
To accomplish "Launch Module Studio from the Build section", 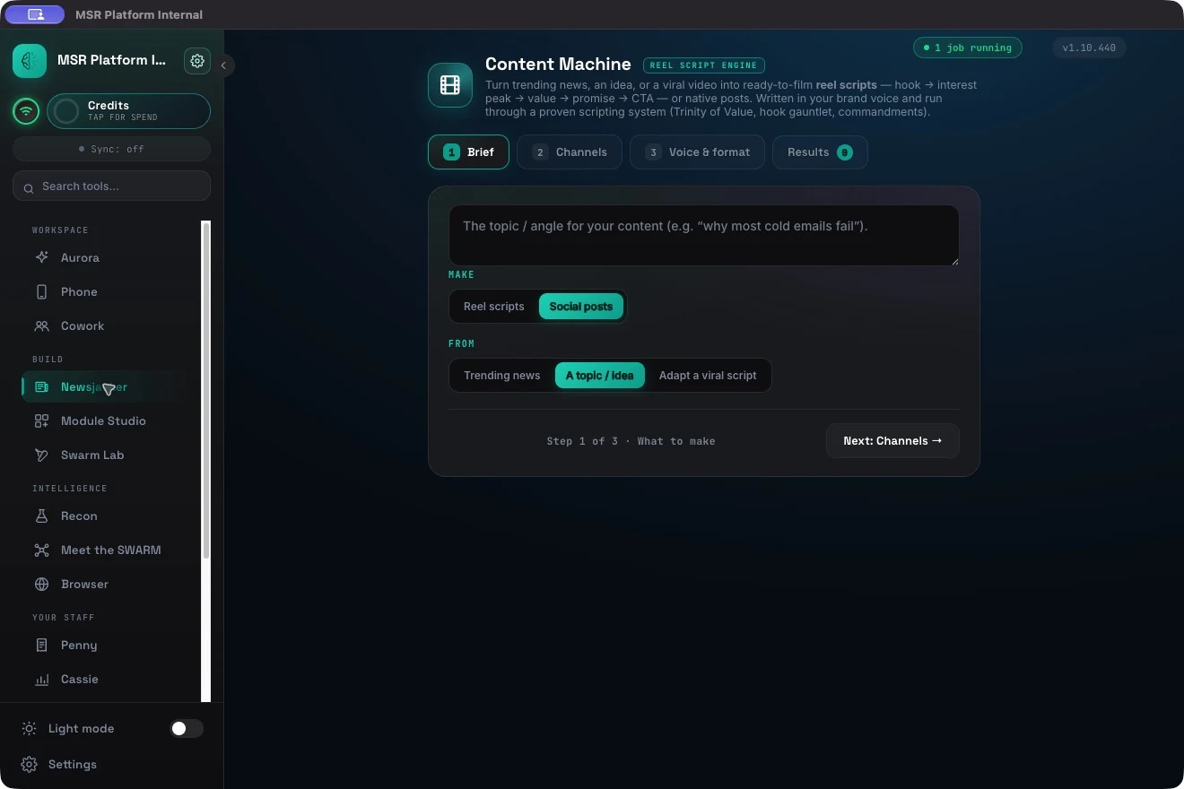I will click(x=111, y=421).
